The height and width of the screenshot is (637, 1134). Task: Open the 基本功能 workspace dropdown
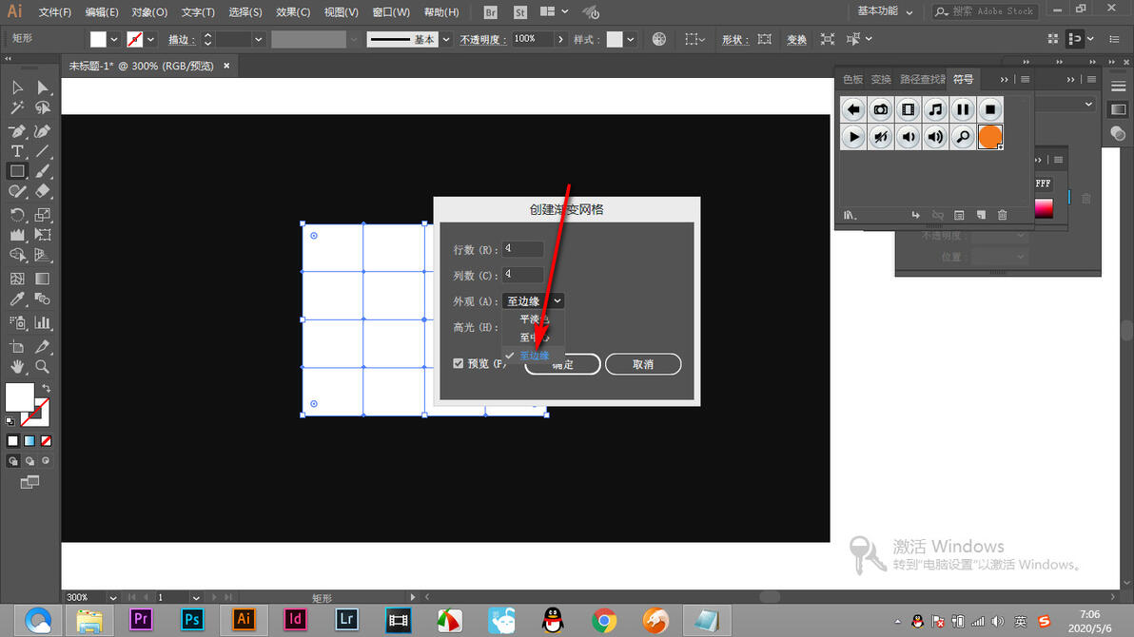click(x=885, y=11)
